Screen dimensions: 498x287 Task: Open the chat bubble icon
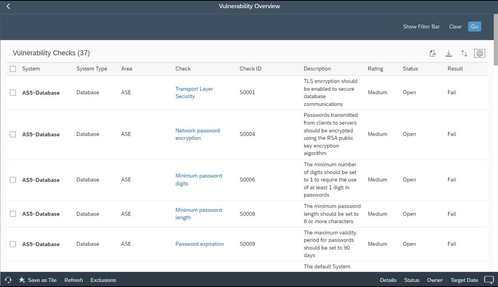click(489, 280)
